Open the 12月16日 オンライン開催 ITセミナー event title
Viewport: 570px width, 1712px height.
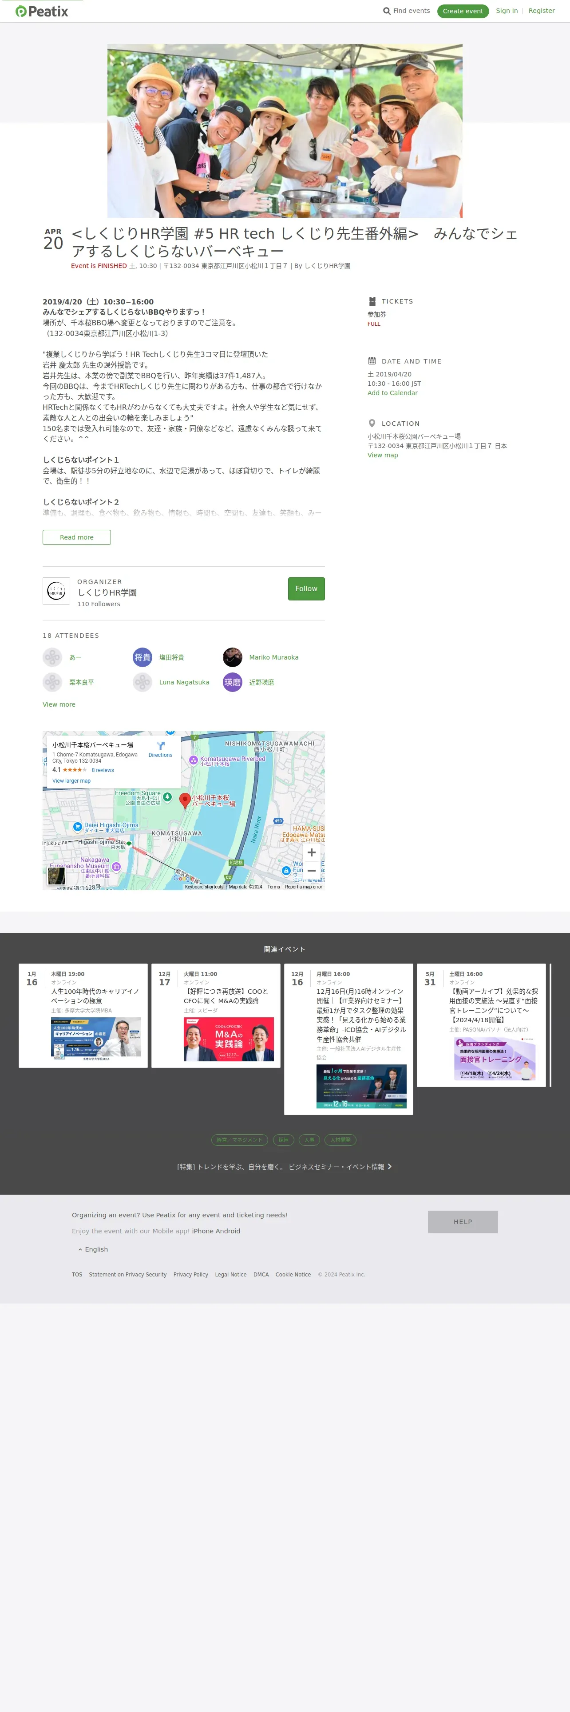[x=361, y=1015]
